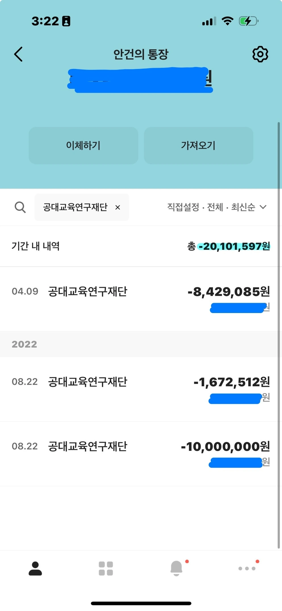Image resolution: width=282 pixels, height=611 pixels.
Task: Tap the total -20,101,597원 amount
Action: click(234, 246)
